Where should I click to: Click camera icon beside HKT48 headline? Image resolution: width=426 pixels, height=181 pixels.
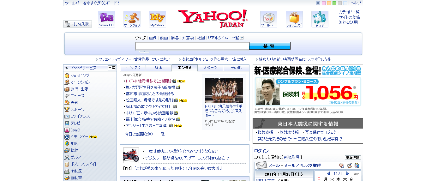[x=174, y=81]
